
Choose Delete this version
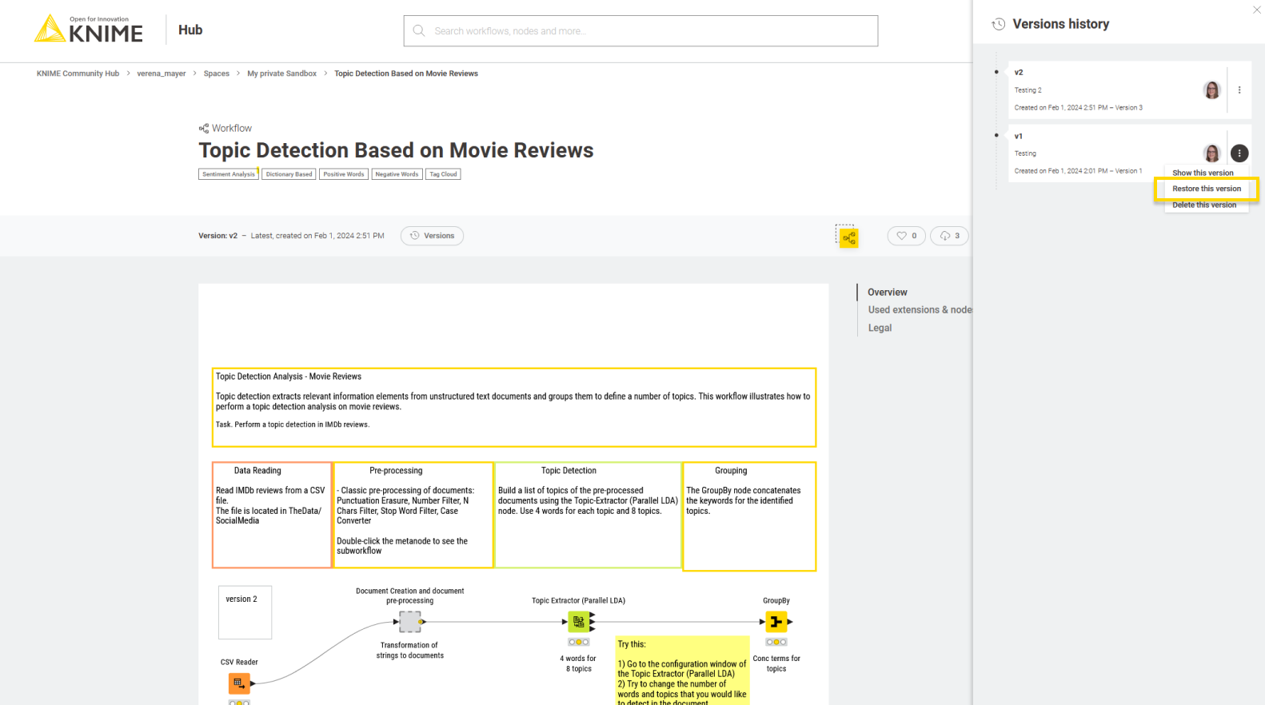point(1203,205)
